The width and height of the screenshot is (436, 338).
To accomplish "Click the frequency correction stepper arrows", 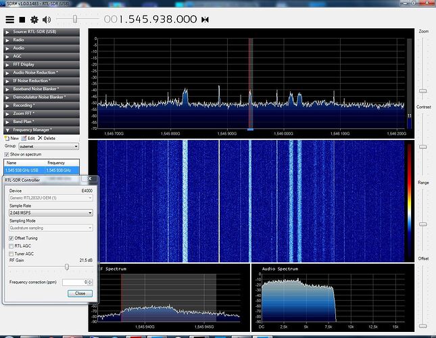I will pos(90,282).
